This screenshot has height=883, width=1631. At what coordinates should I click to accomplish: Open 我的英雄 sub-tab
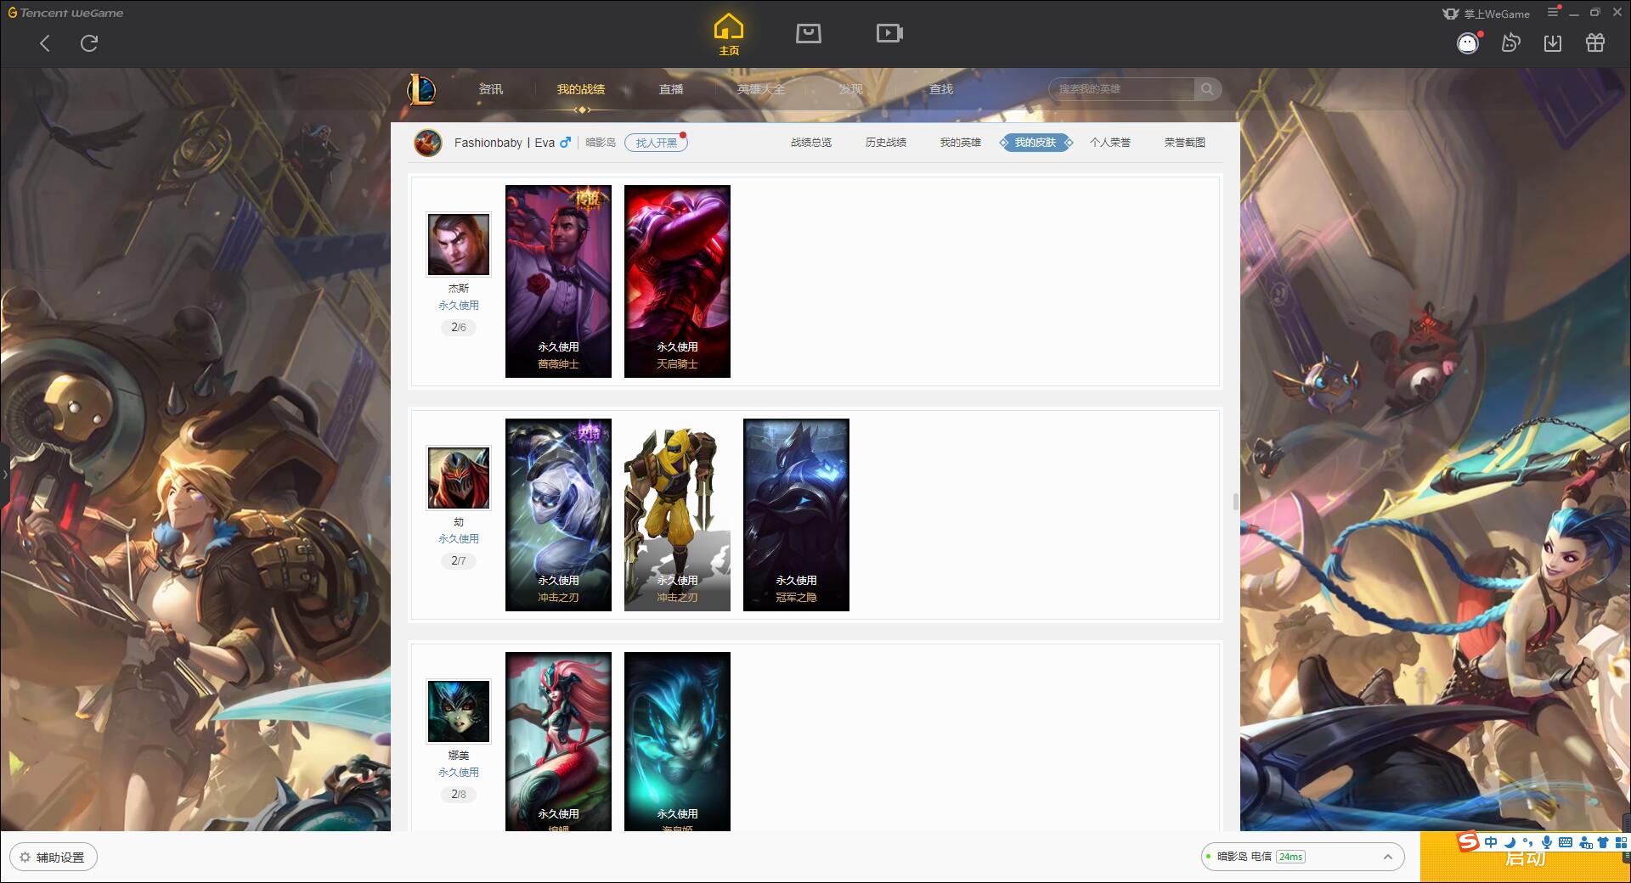961,143
